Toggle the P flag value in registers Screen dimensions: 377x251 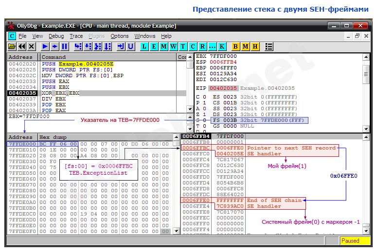point(204,103)
